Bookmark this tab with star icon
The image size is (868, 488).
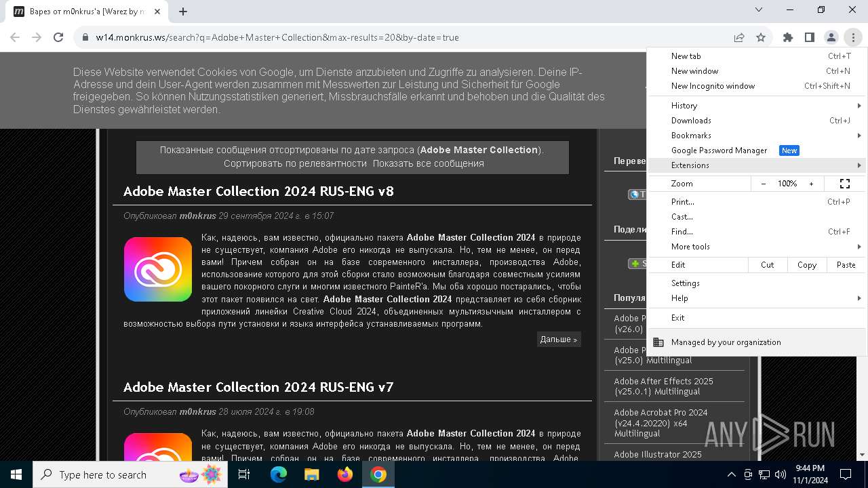pos(761,37)
